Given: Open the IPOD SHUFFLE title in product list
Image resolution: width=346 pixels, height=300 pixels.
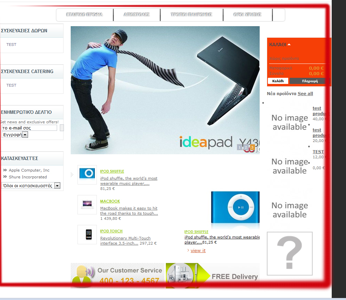Looking at the screenshot, I should (112, 171).
